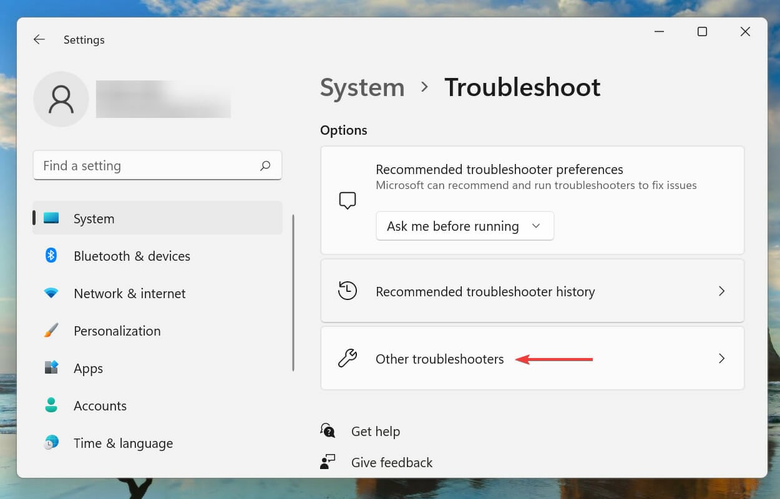Image resolution: width=780 pixels, height=499 pixels.
Task: Minimize the Settings window
Action: (659, 32)
